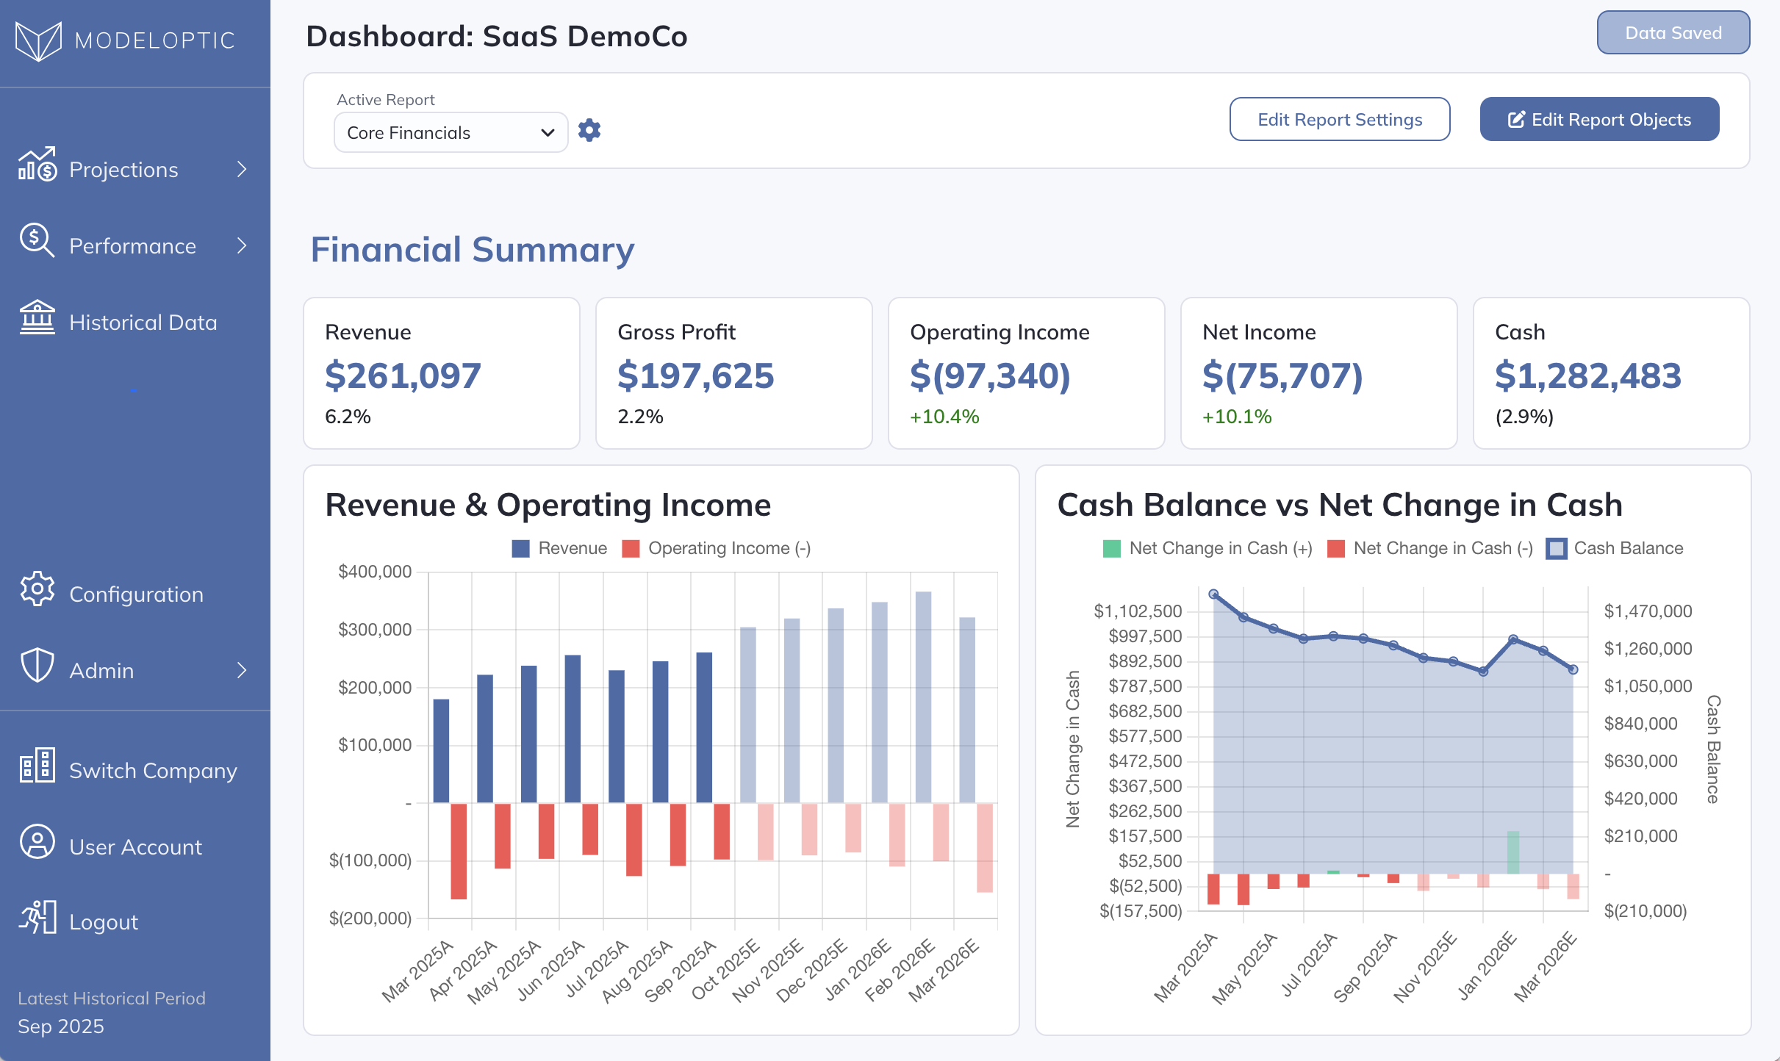Hide the Net Change in Cash (+) series

pyautogui.click(x=1111, y=549)
